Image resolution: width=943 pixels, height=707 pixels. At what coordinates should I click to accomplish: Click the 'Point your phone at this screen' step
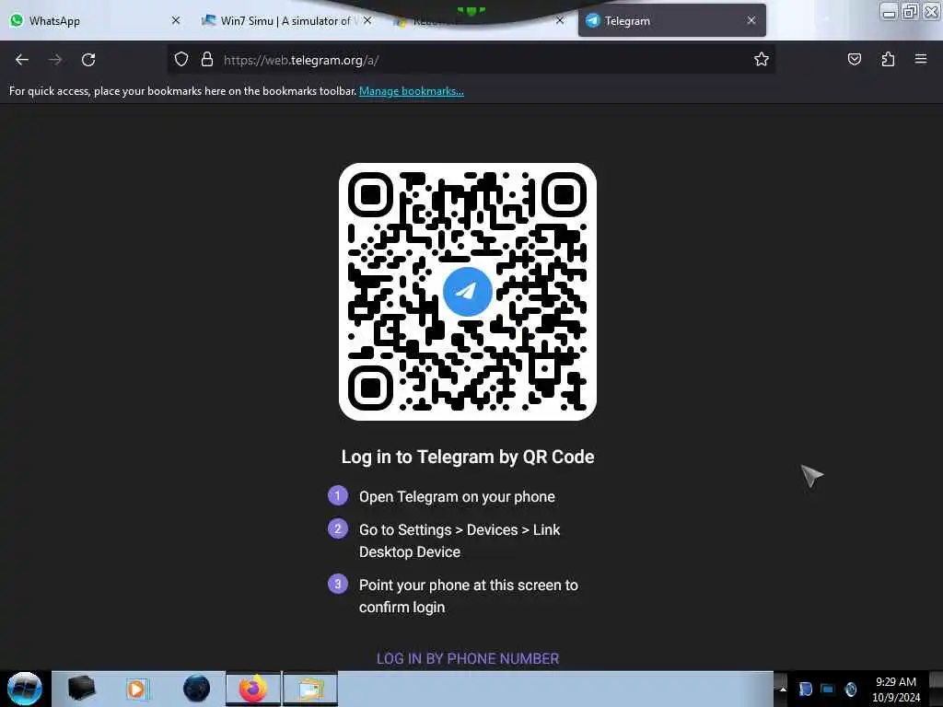[x=469, y=597]
